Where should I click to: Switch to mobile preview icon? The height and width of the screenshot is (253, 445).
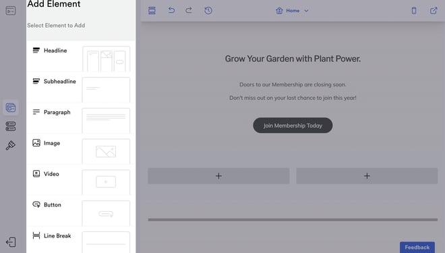click(x=414, y=11)
